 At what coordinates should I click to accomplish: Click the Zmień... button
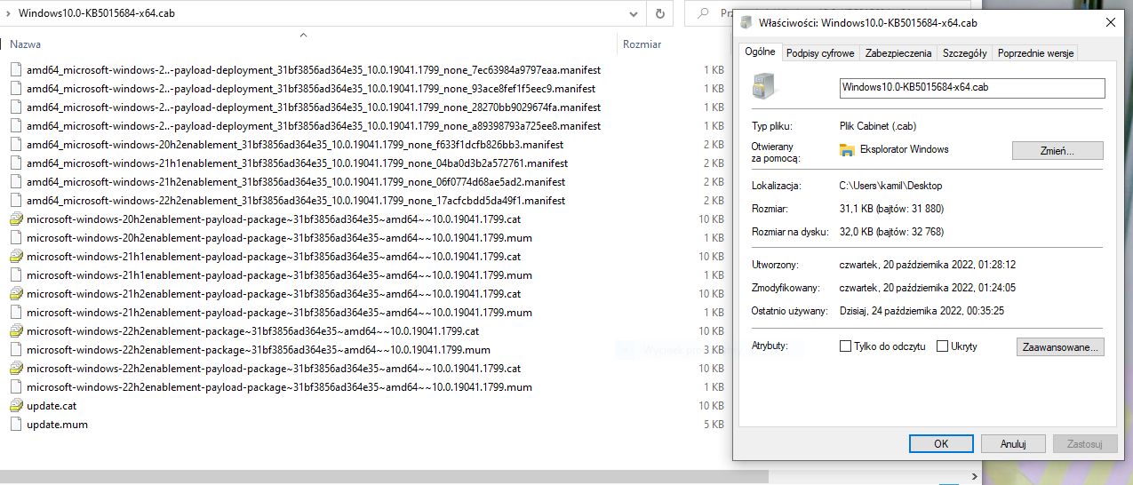tap(1057, 151)
